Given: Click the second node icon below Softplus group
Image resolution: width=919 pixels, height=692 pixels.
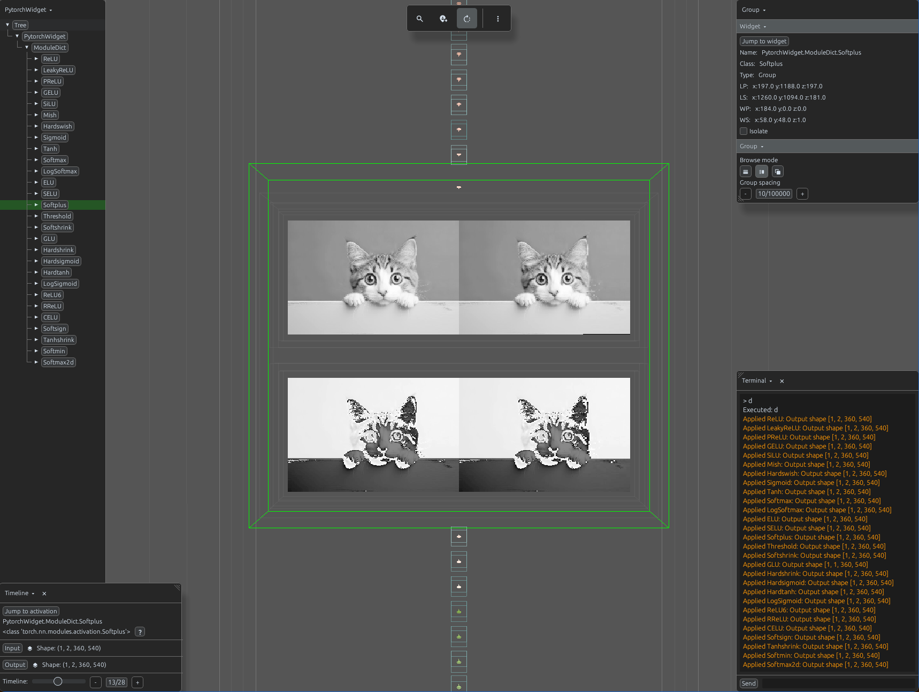Looking at the screenshot, I should 459,561.
